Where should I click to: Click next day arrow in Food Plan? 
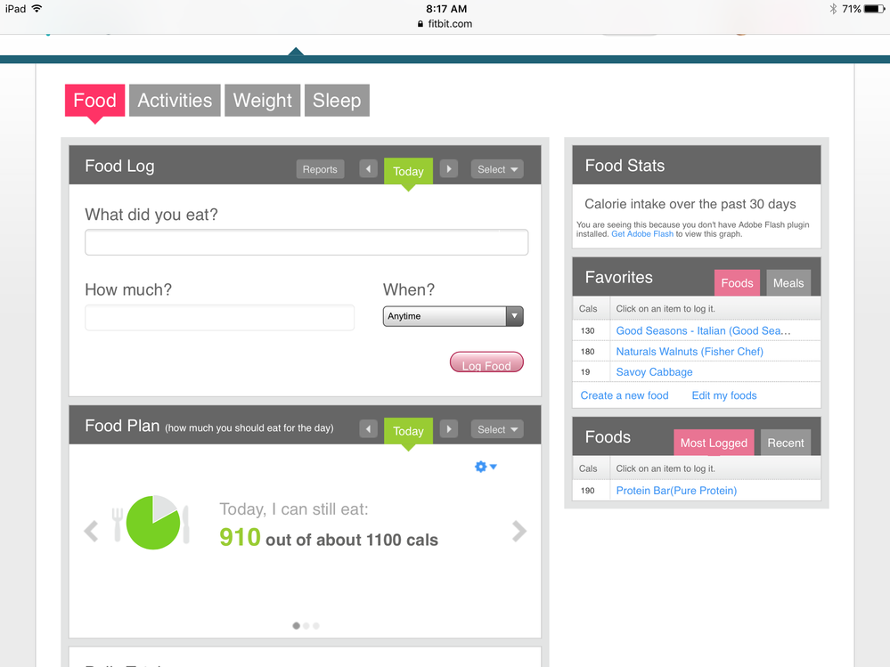point(449,429)
